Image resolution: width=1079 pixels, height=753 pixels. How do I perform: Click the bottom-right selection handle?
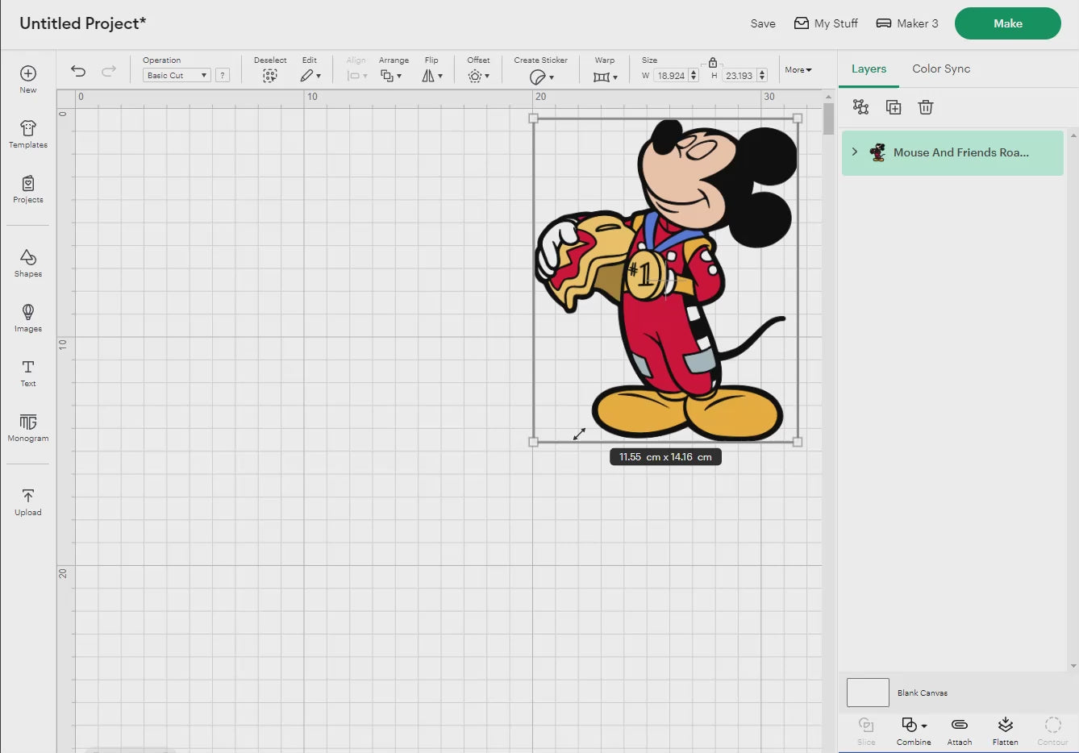(x=798, y=442)
